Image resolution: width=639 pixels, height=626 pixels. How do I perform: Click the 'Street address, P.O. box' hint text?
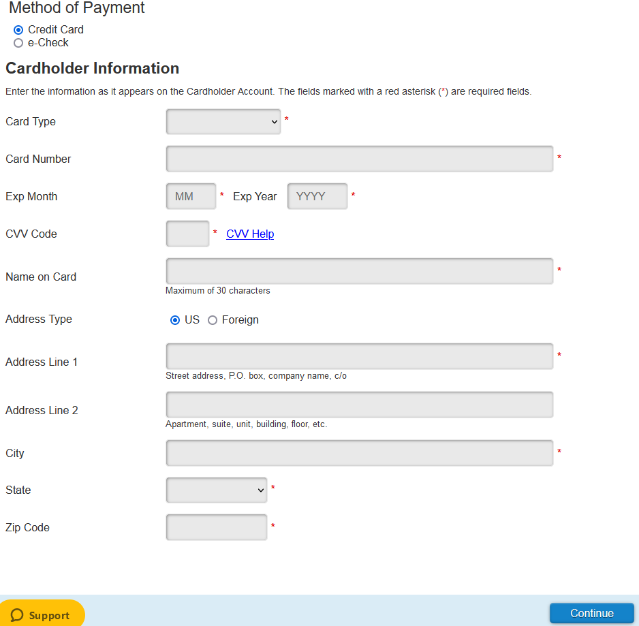pos(256,376)
